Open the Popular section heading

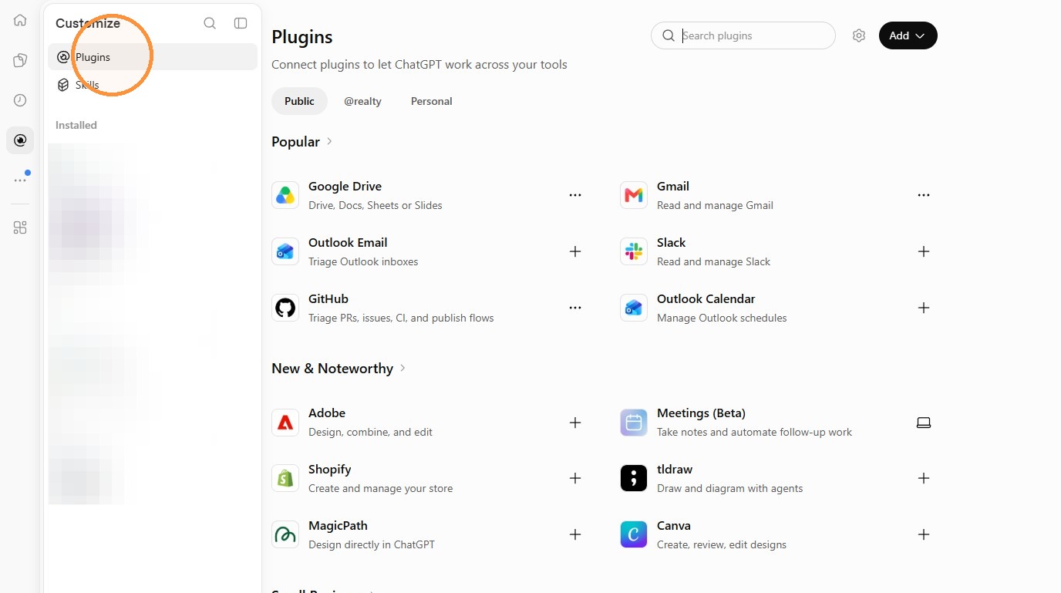[295, 142]
